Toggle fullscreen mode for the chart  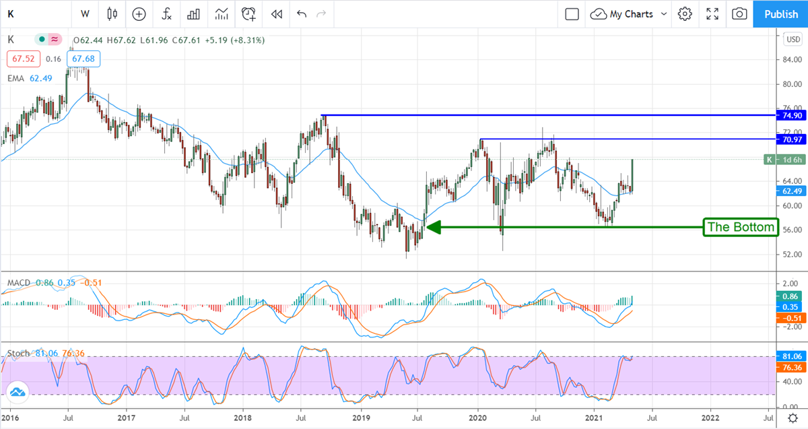712,13
